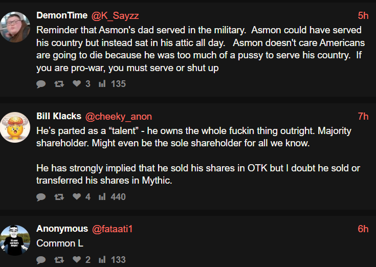Open the 7h post timestamp

(363, 117)
